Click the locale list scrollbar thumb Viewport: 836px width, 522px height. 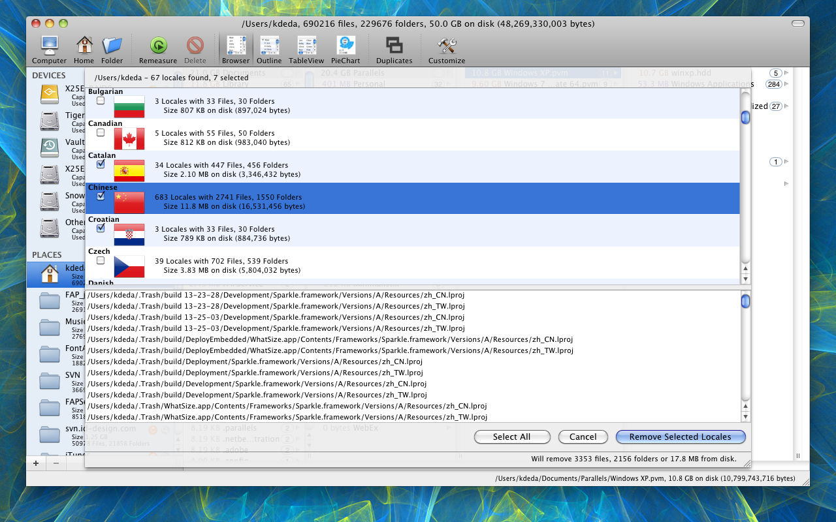(745, 117)
